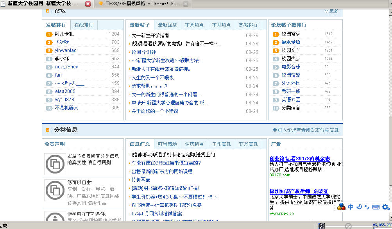The height and width of the screenshot is (229, 392).
Task: Click the IME settings gear icon
Action: (x=386, y=207)
